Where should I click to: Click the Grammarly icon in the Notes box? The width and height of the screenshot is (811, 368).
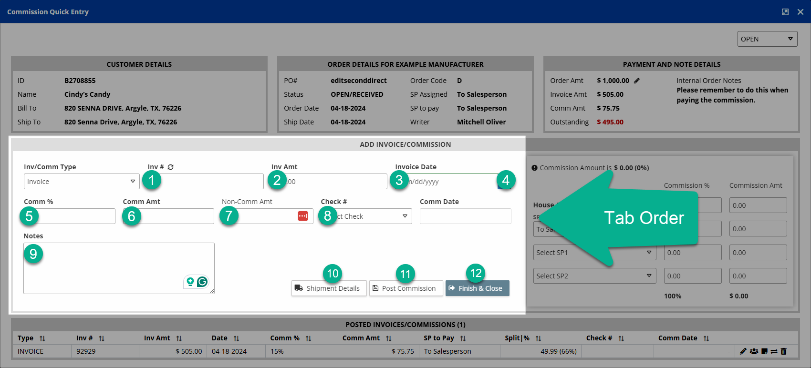pyautogui.click(x=202, y=282)
